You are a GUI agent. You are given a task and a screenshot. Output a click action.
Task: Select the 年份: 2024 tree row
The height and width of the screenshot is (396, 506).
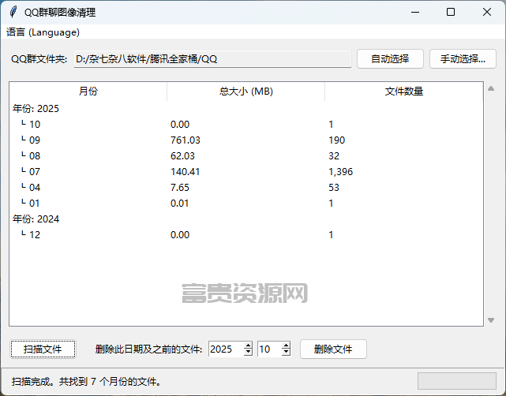(246, 219)
